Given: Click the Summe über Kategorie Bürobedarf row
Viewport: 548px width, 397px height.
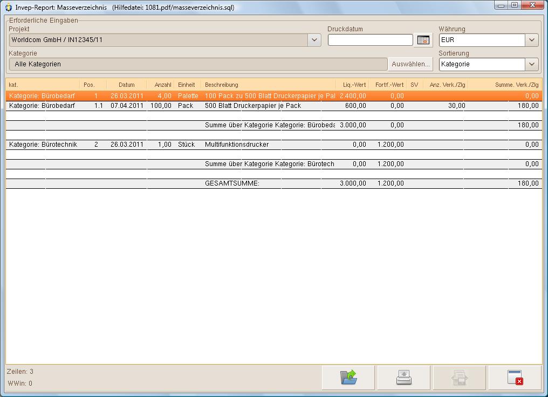Looking at the screenshot, I should [x=274, y=125].
